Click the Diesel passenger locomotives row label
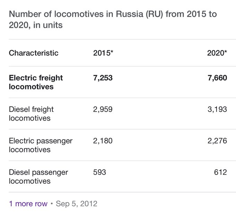This screenshot has height=216, width=236. 39,177
